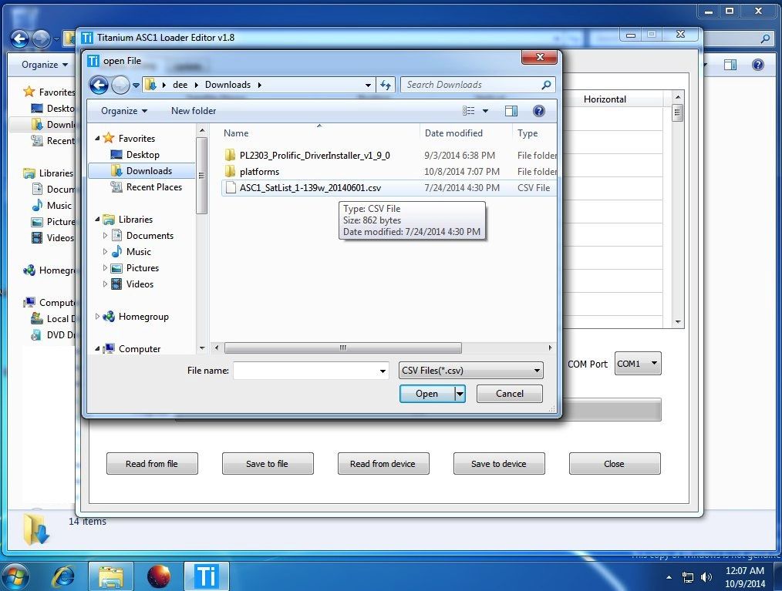The width and height of the screenshot is (782, 591).
Task: Select Downloads in dialog navigation tree
Action: 149,171
